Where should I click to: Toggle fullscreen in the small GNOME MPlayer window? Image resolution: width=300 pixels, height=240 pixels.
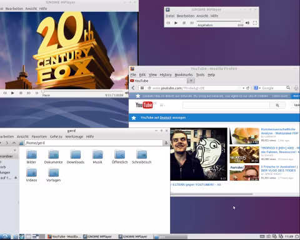[x=255, y=23]
